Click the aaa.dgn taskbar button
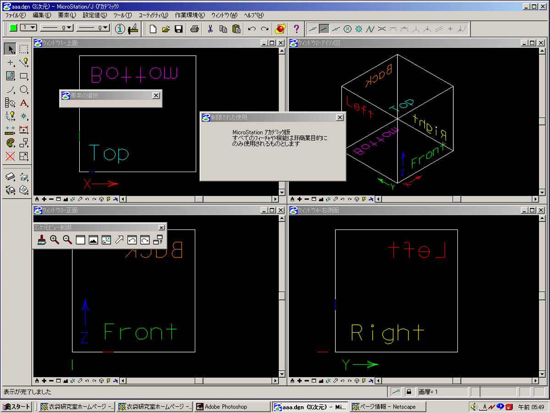 [x=310, y=407]
